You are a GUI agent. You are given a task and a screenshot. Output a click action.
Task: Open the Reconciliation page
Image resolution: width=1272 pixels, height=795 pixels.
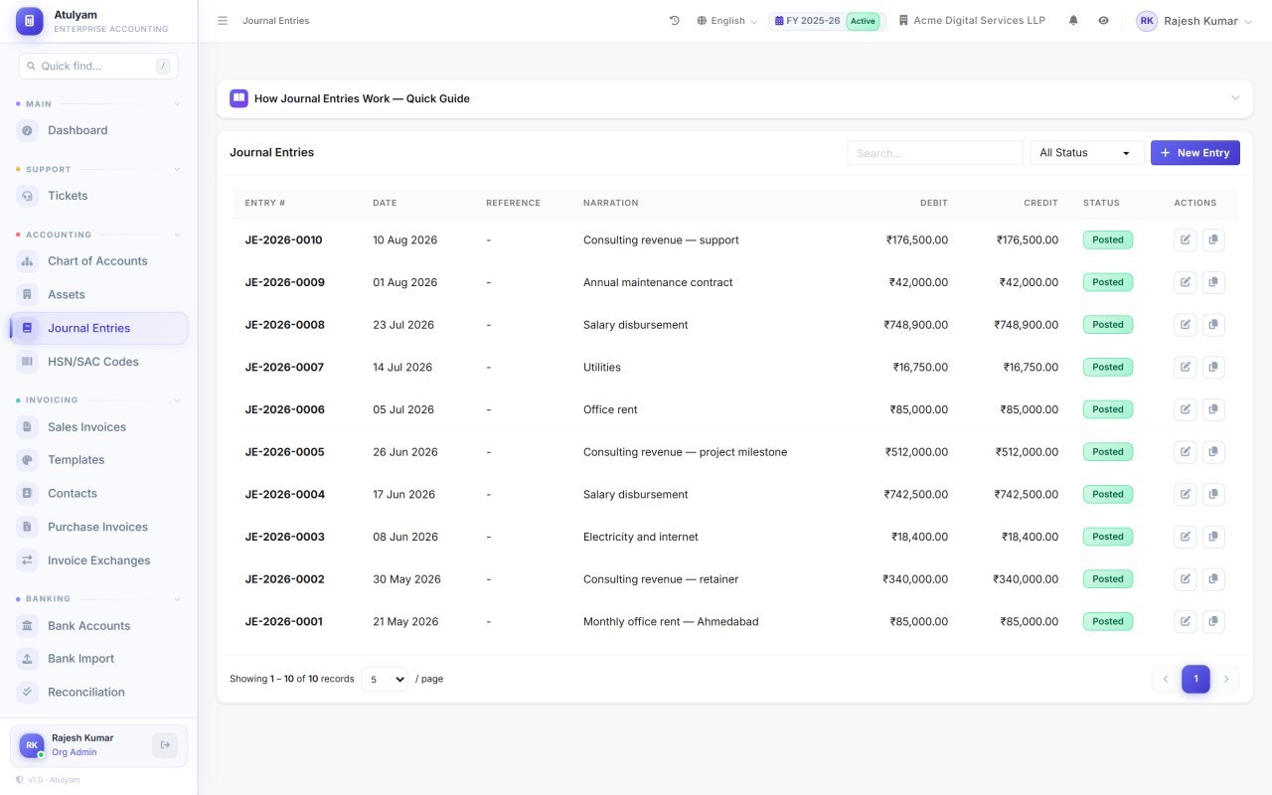coord(98,693)
